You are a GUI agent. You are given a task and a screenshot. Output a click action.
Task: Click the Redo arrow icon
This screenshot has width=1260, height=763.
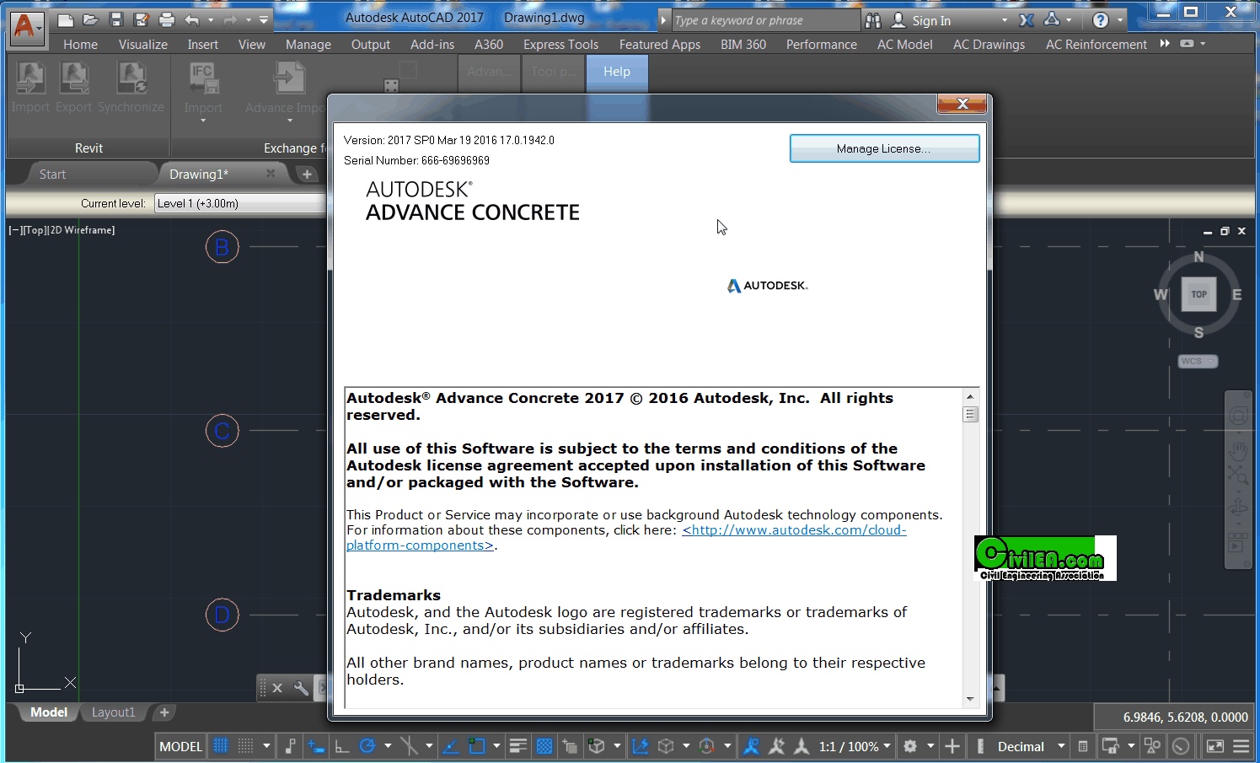tap(230, 19)
